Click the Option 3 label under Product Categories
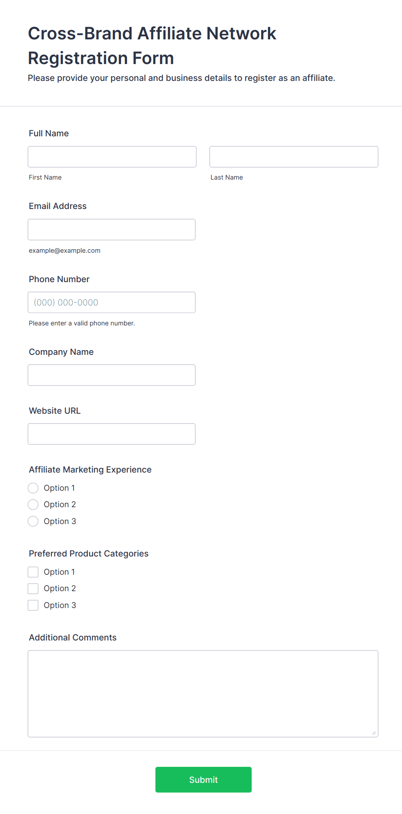The height and width of the screenshot is (814, 402). (60, 605)
